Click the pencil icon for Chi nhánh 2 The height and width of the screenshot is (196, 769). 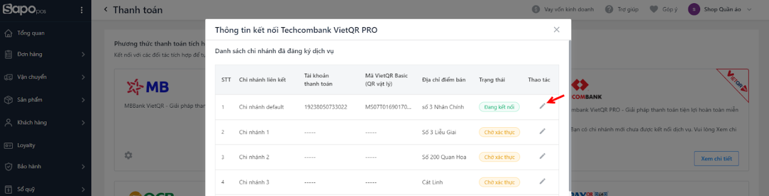pyautogui.click(x=542, y=156)
